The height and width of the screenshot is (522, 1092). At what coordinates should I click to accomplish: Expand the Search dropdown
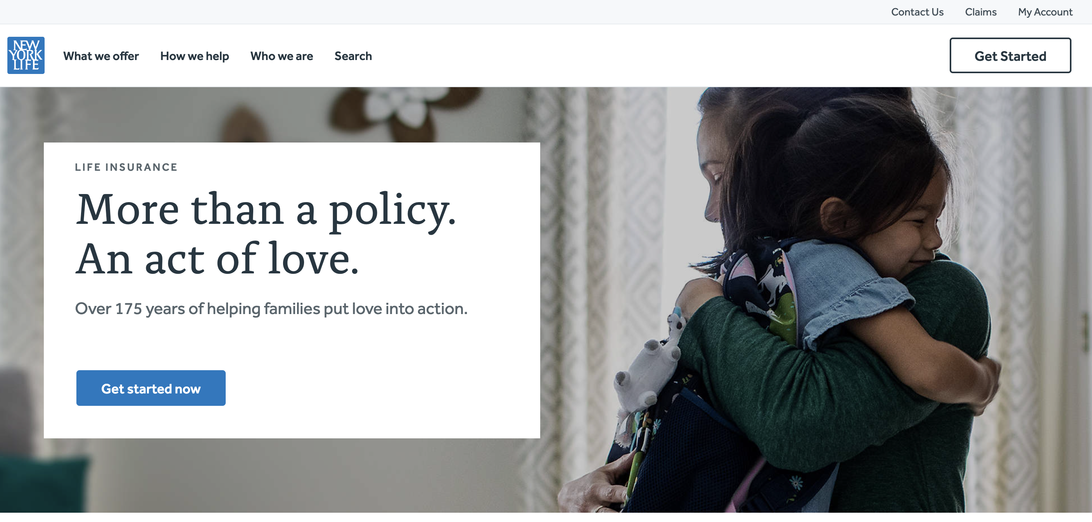pyautogui.click(x=353, y=56)
